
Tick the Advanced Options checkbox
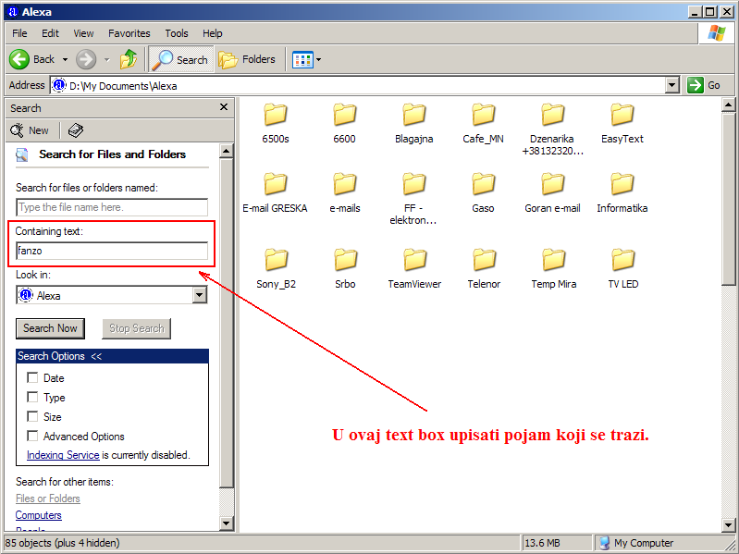(x=33, y=436)
